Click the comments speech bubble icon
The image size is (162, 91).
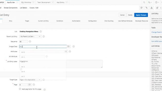coord(141,8)
